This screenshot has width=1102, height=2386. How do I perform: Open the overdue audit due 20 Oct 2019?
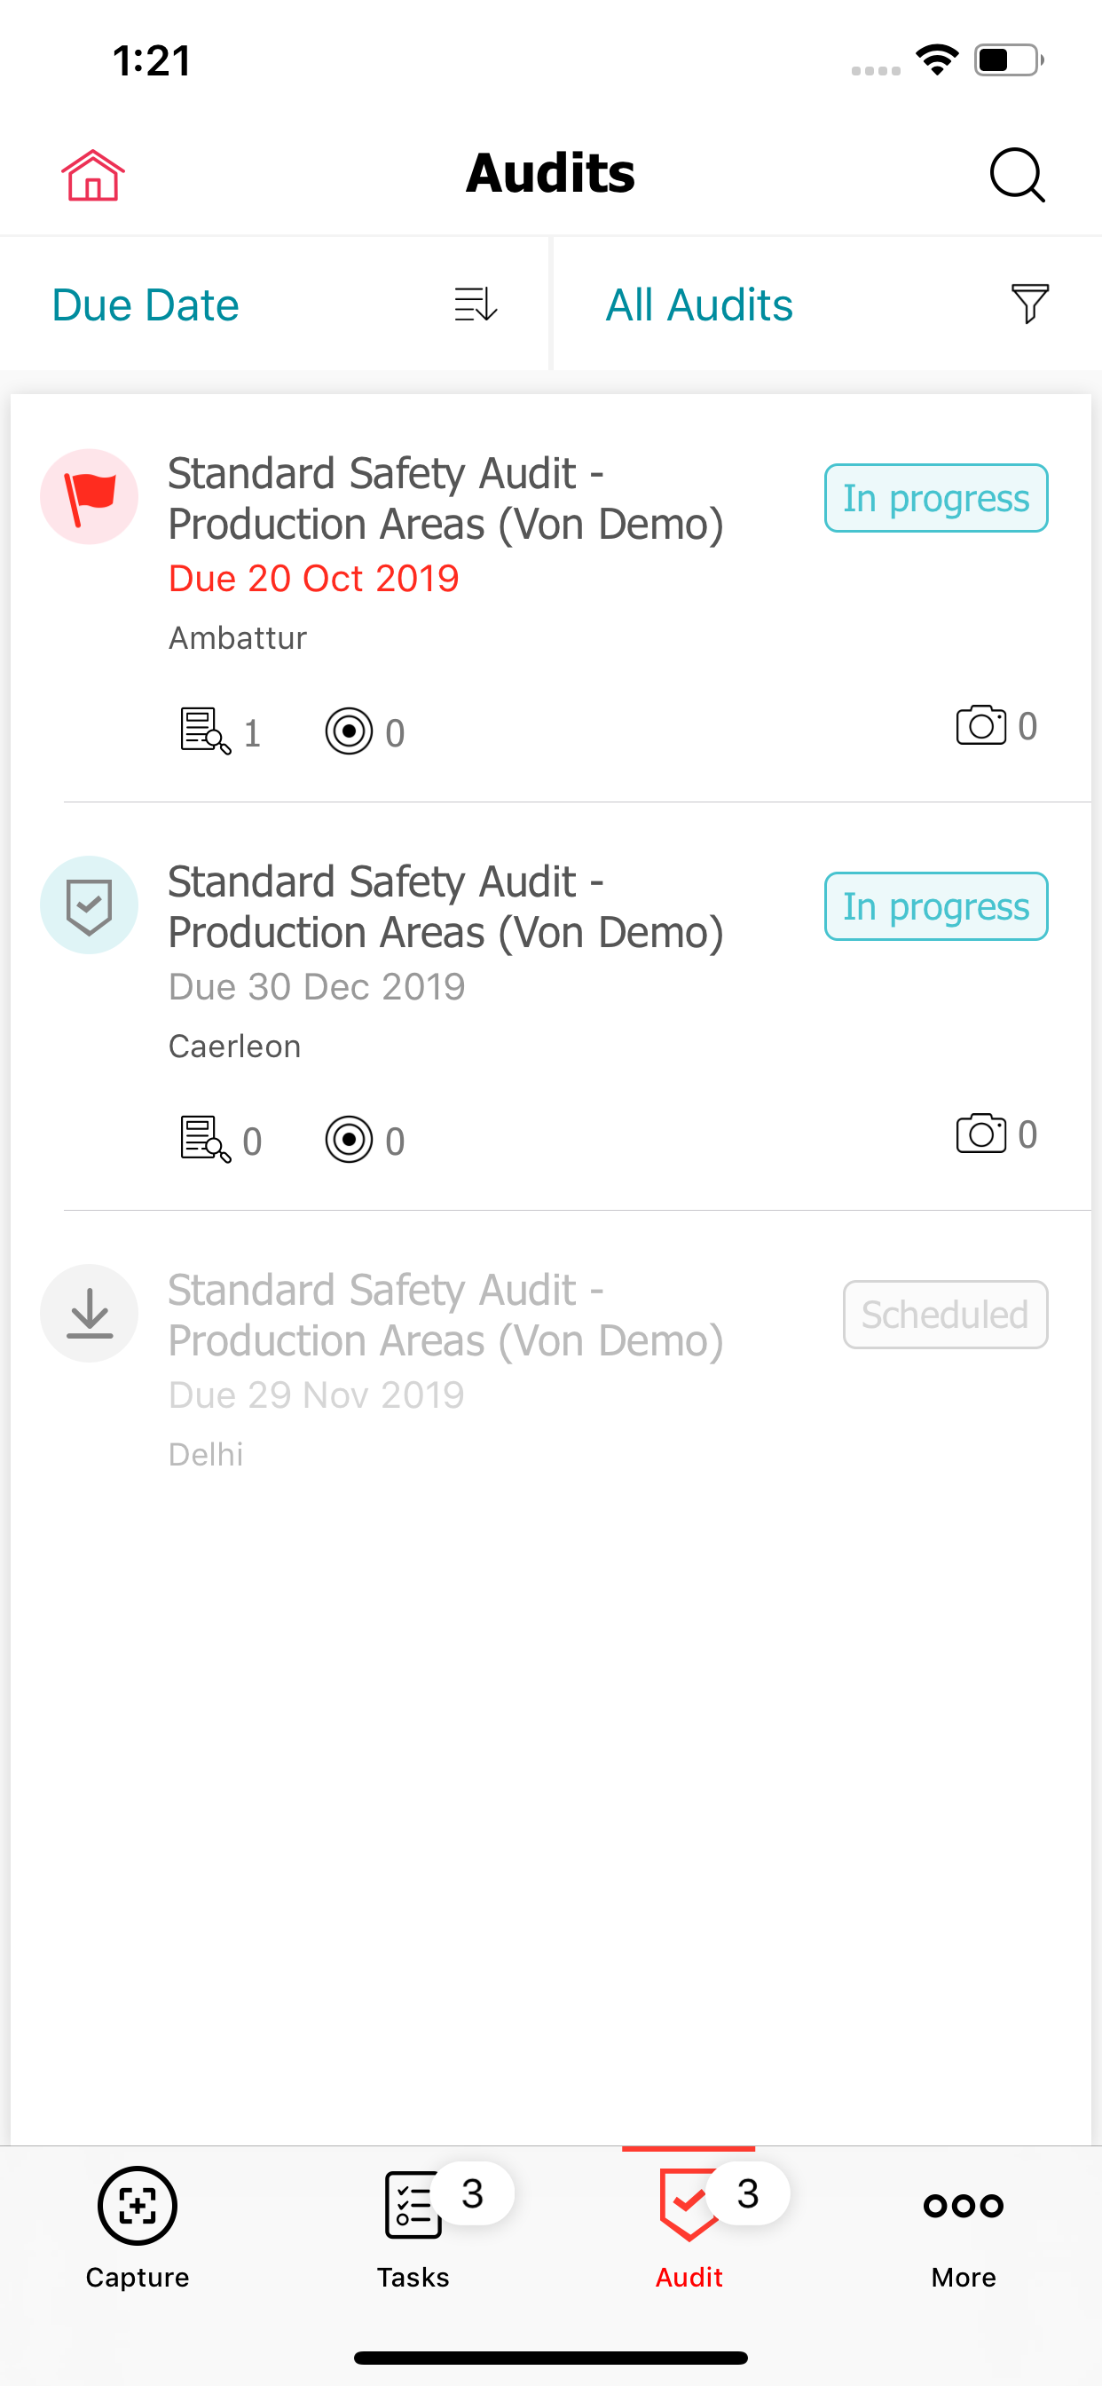pyautogui.click(x=550, y=597)
